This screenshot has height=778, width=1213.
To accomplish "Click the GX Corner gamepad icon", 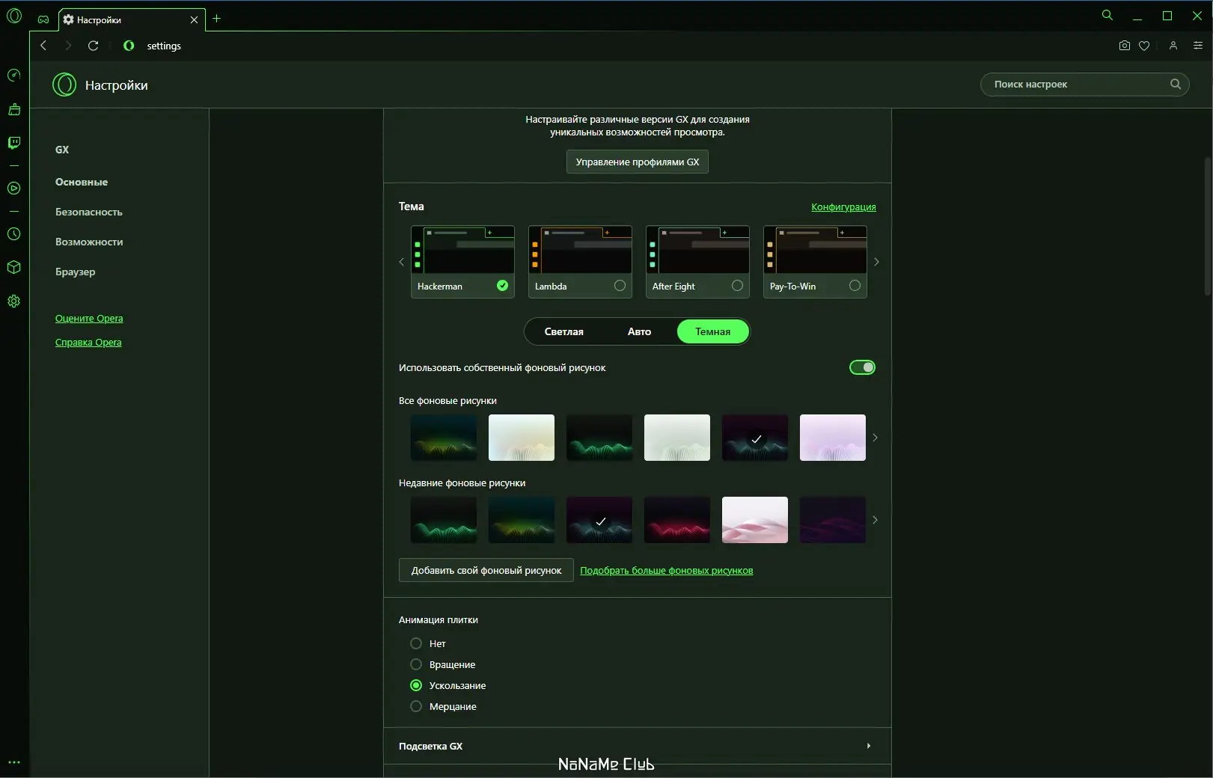I will pyautogui.click(x=43, y=19).
